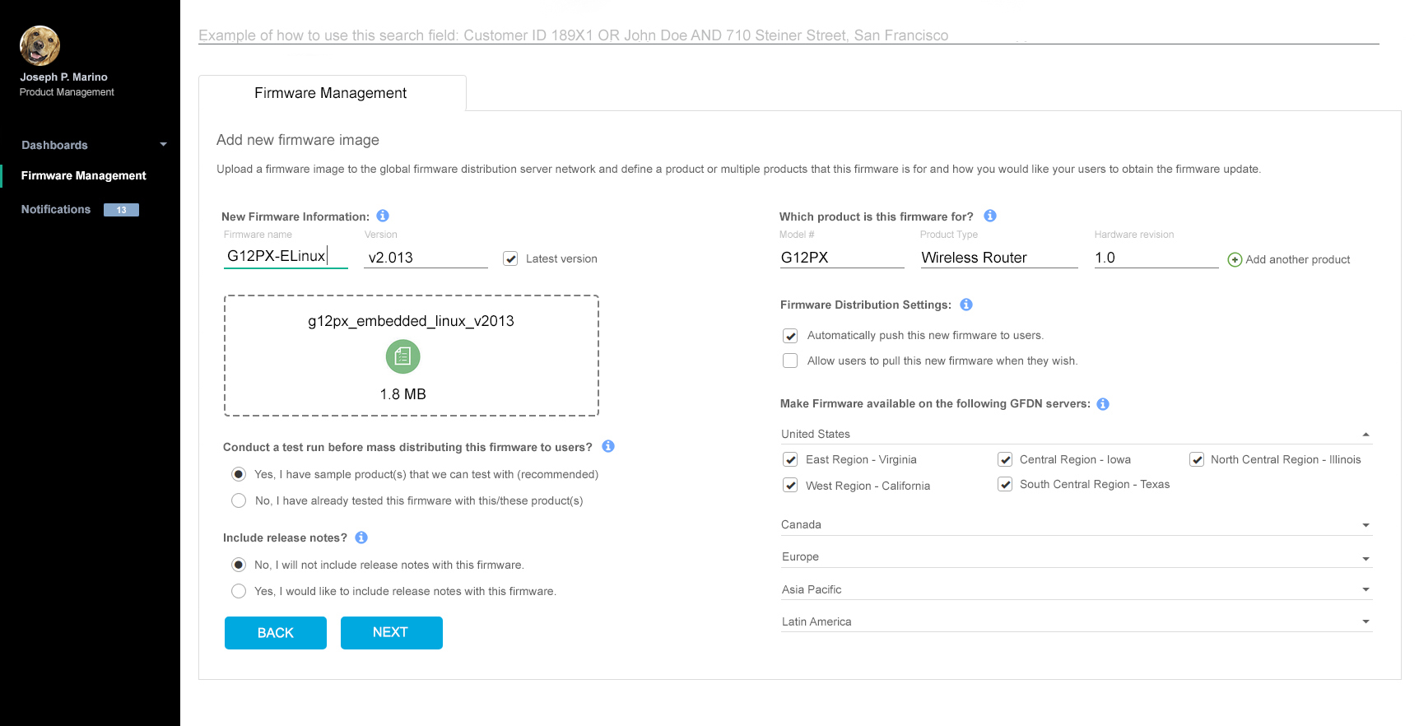Choose 'Yes' to include release notes
The width and height of the screenshot is (1419, 726).
(239, 591)
